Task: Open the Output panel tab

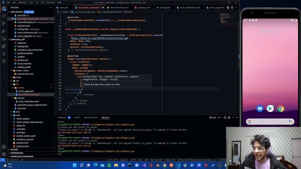Action: click(77, 117)
